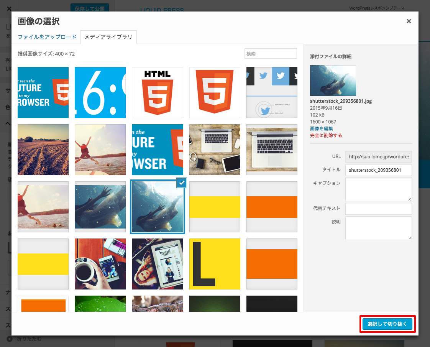Click the キャプション text area

pyautogui.click(x=378, y=189)
